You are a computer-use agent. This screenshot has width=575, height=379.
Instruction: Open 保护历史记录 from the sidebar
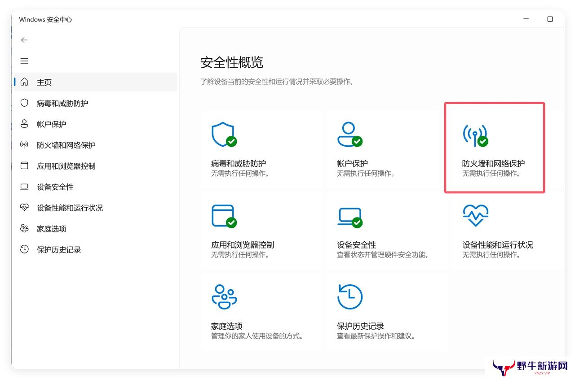(96, 249)
